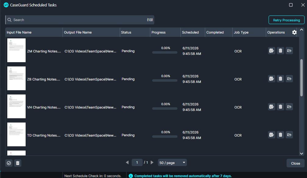This screenshot has width=307, height=178.
Task: Click the edit schedule icon for ZM Charting Notes
Action: pyautogui.click(x=272, y=51)
